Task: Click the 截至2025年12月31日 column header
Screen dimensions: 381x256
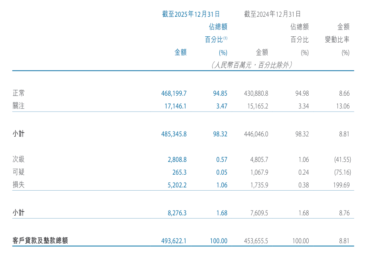Action: point(191,14)
